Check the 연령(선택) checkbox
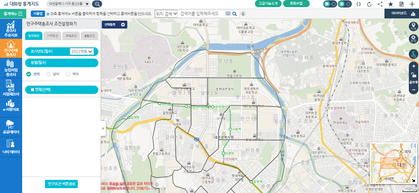This screenshot has height=193, width=419. coord(32,90)
